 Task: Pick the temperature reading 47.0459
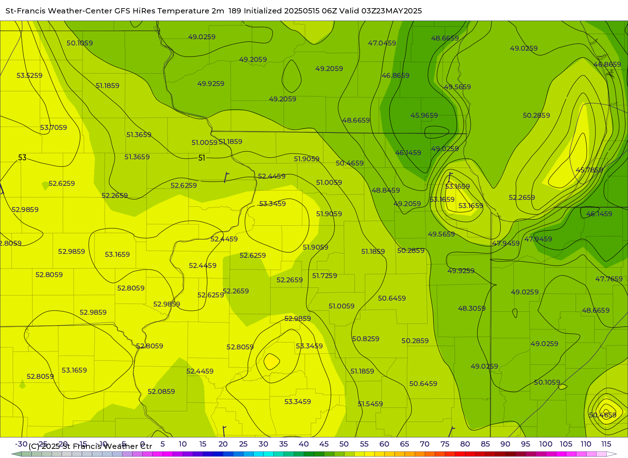click(382, 43)
